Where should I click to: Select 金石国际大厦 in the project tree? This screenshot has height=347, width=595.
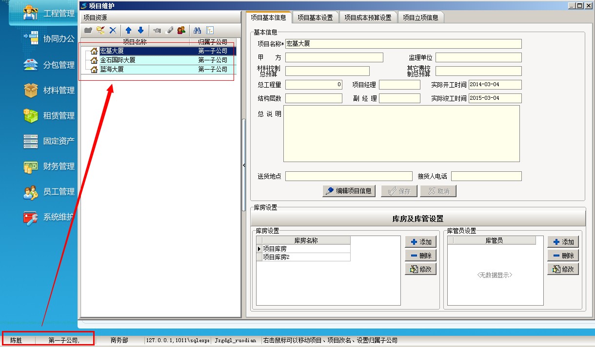118,60
